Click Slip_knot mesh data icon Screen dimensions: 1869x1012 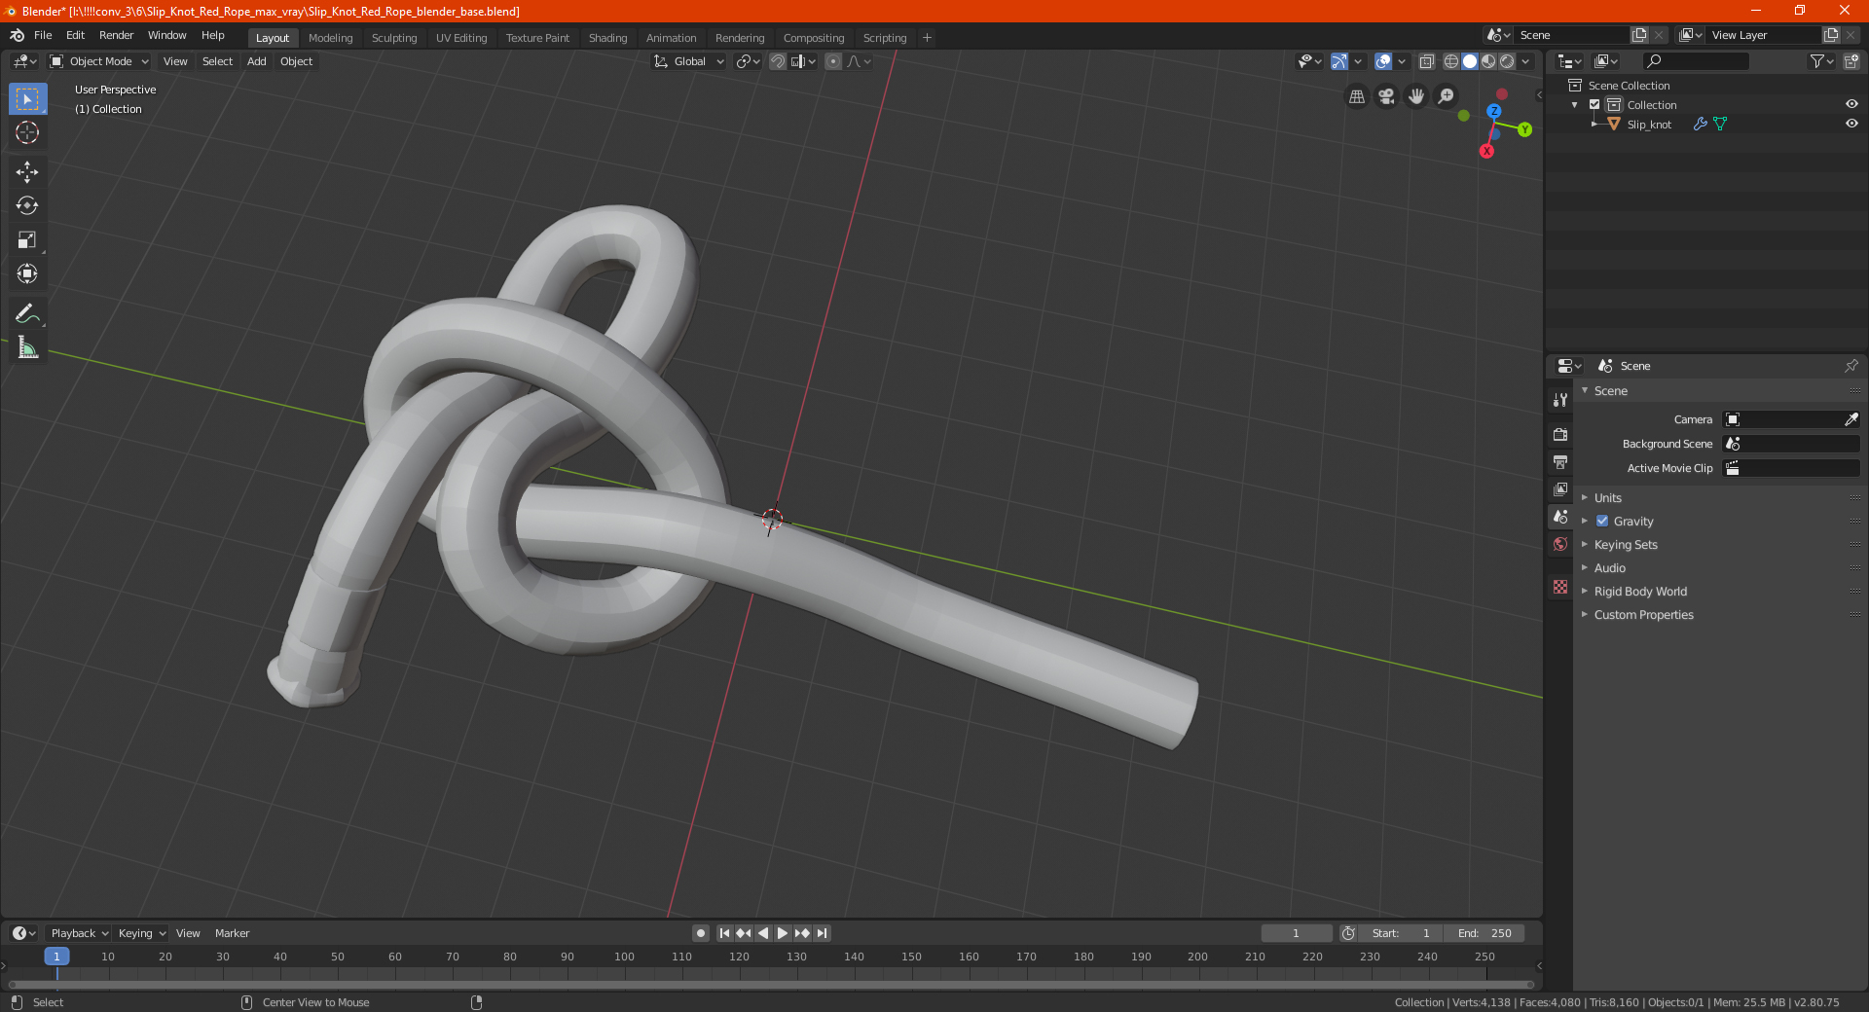coord(1720,124)
